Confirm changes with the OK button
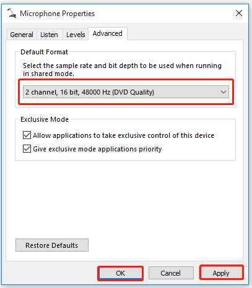 120,273
